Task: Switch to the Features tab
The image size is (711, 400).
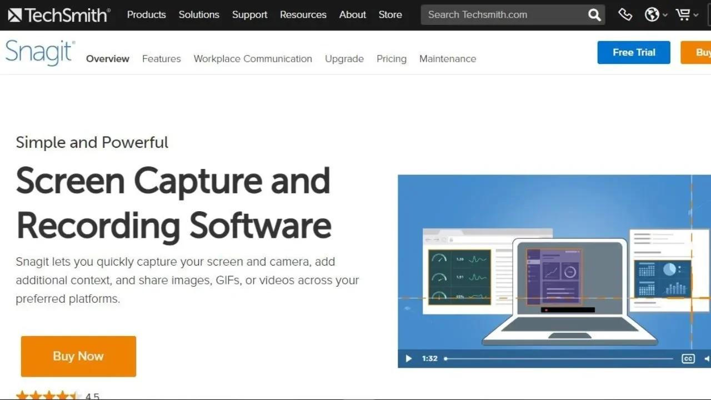Action: 161,58
